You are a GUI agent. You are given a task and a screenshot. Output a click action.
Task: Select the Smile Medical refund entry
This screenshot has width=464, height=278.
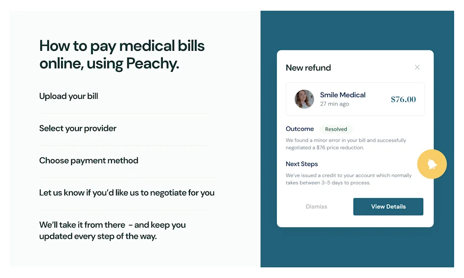coord(355,99)
